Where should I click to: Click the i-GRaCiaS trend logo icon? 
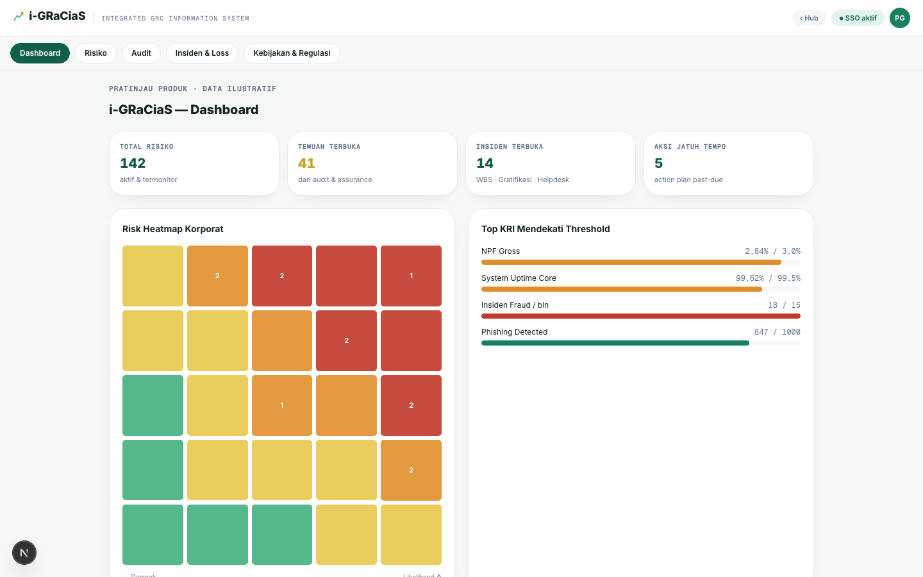tap(19, 17)
